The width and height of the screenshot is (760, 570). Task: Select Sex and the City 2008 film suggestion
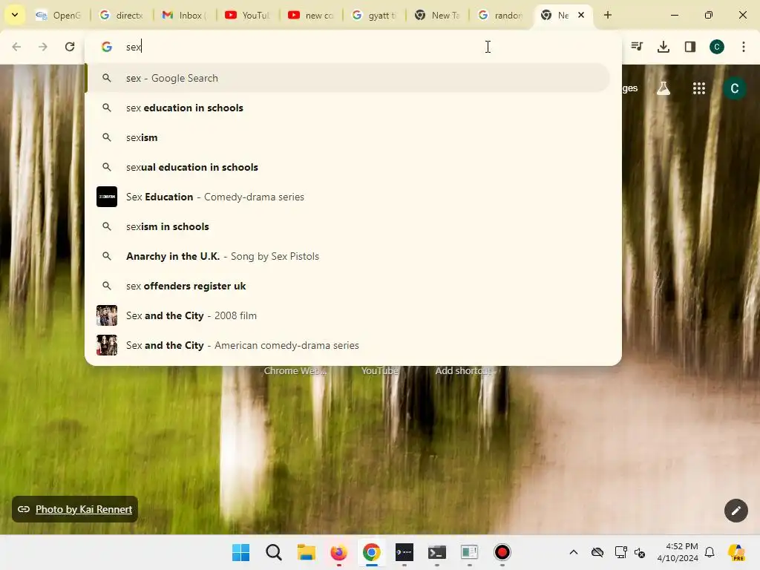click(347, 315)
